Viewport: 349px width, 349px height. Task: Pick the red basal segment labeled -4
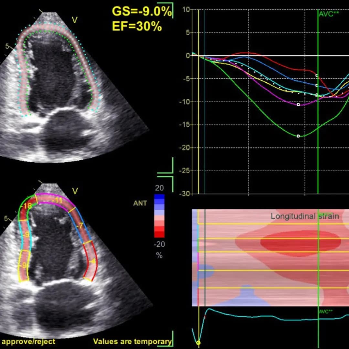click(92, 261)
